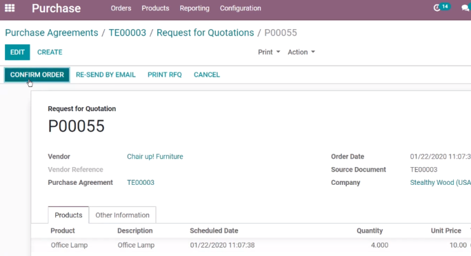Open the conversations chat bubble icon

point(465,8)
